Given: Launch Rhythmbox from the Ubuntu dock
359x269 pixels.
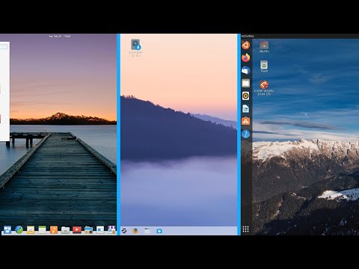Looking at the screenshot, I should pos(245,96).
